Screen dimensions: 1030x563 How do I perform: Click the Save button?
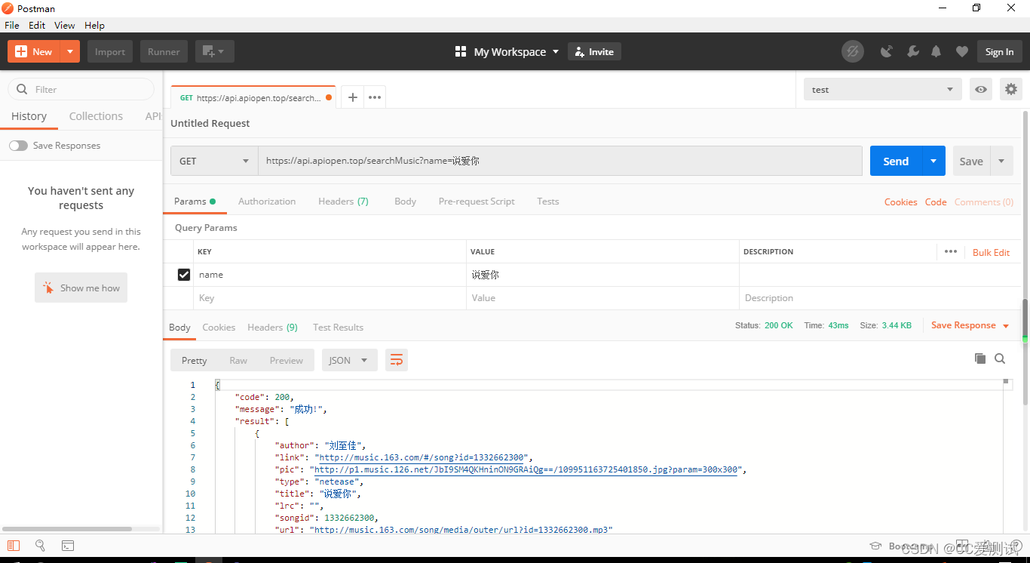tap(971, 161)
